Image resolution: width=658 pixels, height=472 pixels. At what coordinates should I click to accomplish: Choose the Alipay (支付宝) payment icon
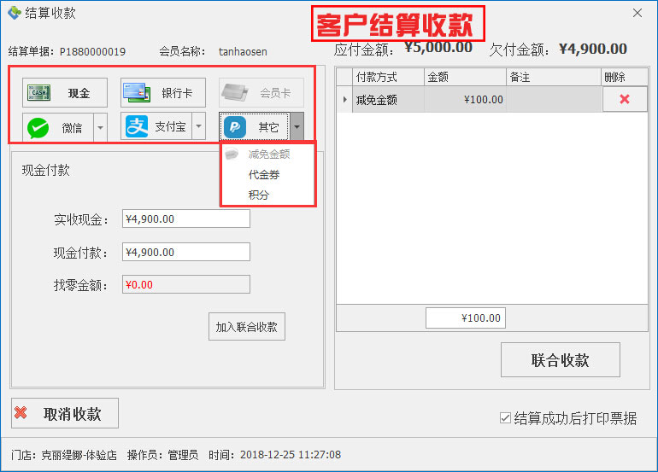pyautogui.click(x=137, y=127)
